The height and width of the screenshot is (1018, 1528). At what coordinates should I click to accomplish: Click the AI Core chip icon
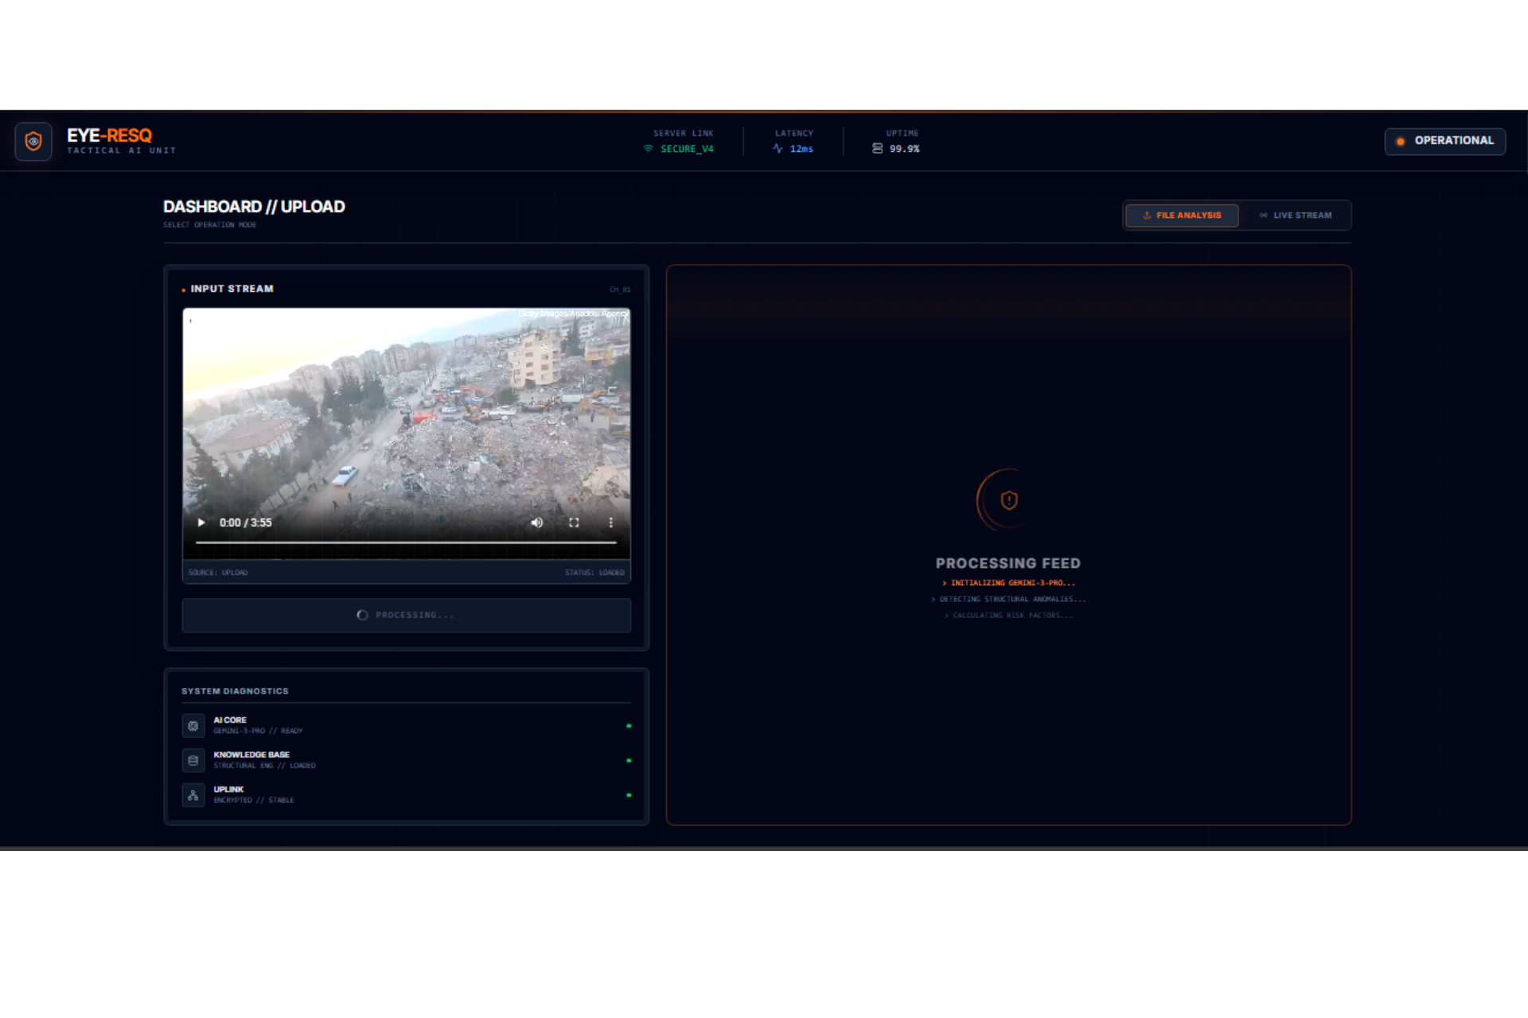click(193, 725)
